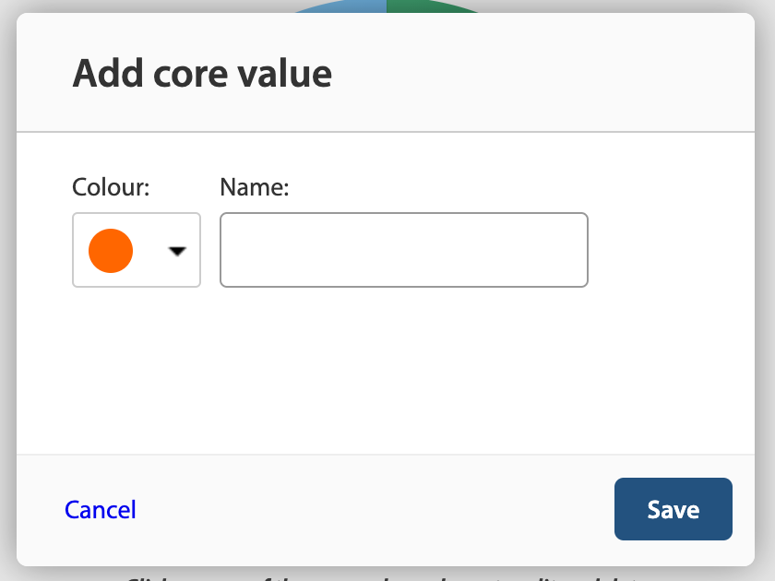Click empty footer space between Cancel and Save

pyautogui.click(x=376, y=510)
